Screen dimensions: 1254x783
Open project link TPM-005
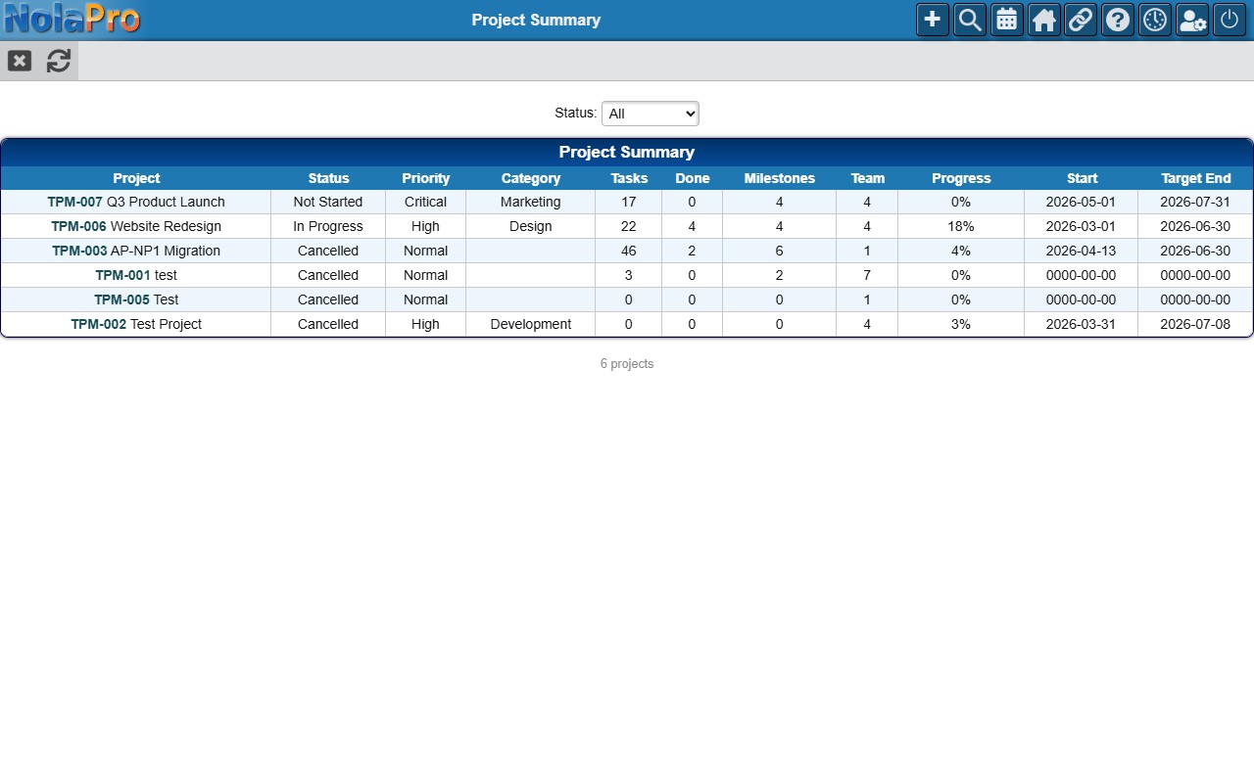click(x=121, y=299)
